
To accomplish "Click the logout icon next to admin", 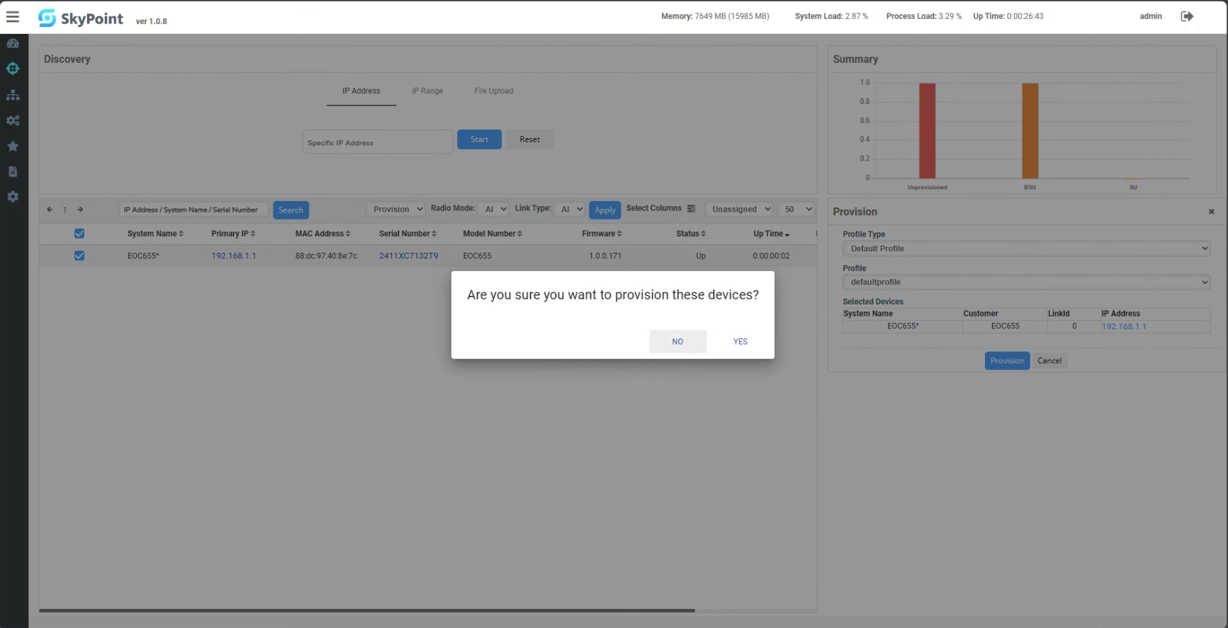I will [1187, 16].
